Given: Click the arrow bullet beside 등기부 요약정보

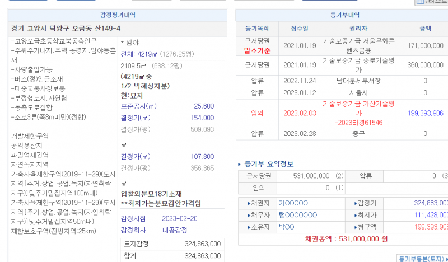Looking at the screenshot, I should click(240, 164).
